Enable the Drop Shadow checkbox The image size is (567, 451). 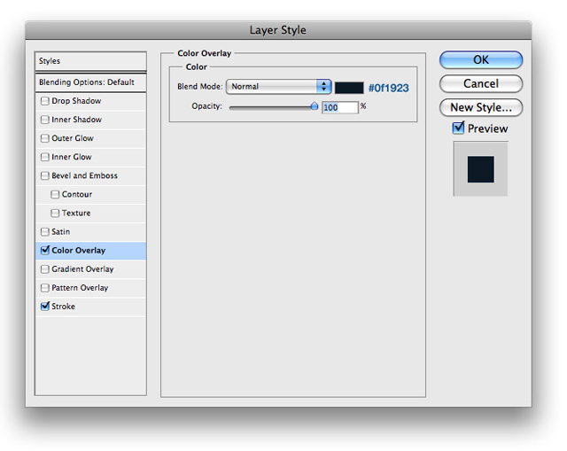[x=45, y=101]
